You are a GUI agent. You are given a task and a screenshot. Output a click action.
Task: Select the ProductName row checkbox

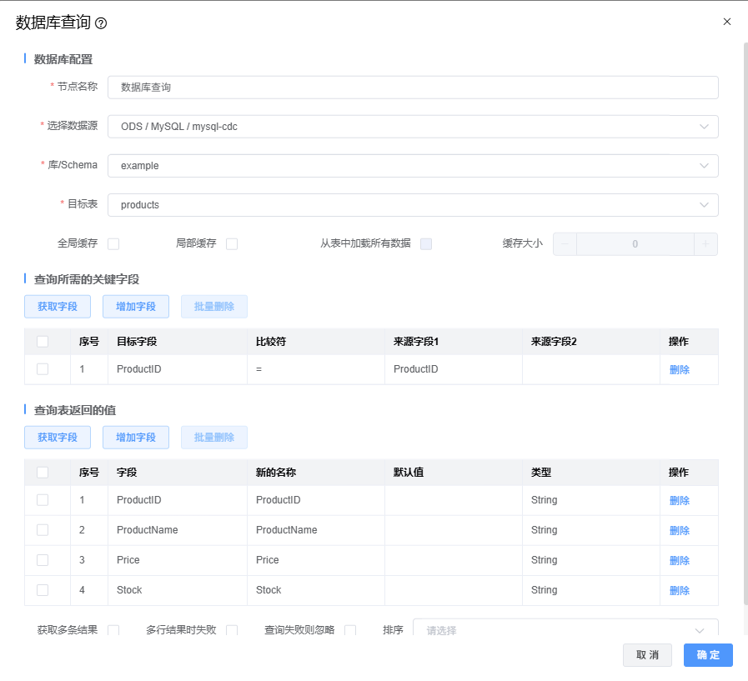pyautogui.click(x=43, y=530)
